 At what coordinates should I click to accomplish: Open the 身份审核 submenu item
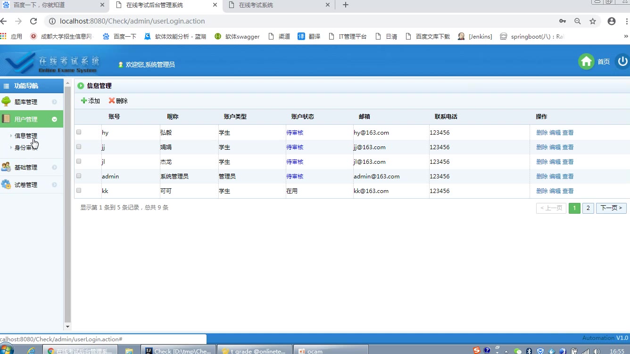pyautogui.click(x=25, y=147)
